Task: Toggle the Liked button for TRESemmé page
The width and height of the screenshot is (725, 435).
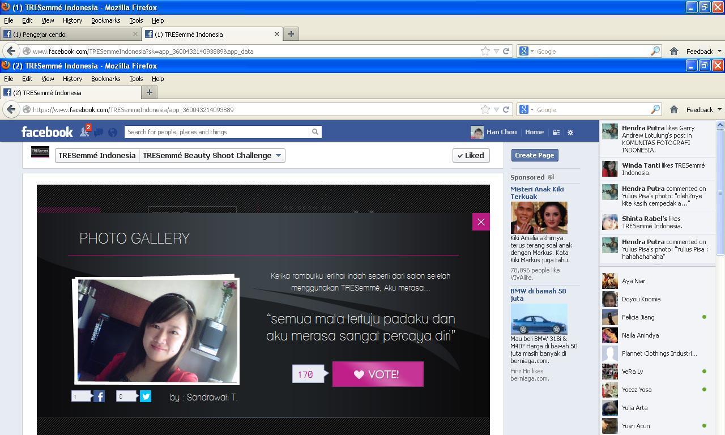Action: [471, 155]
